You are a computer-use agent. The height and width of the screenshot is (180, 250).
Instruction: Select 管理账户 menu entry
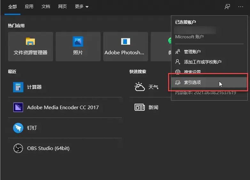(x=209, y=52)
